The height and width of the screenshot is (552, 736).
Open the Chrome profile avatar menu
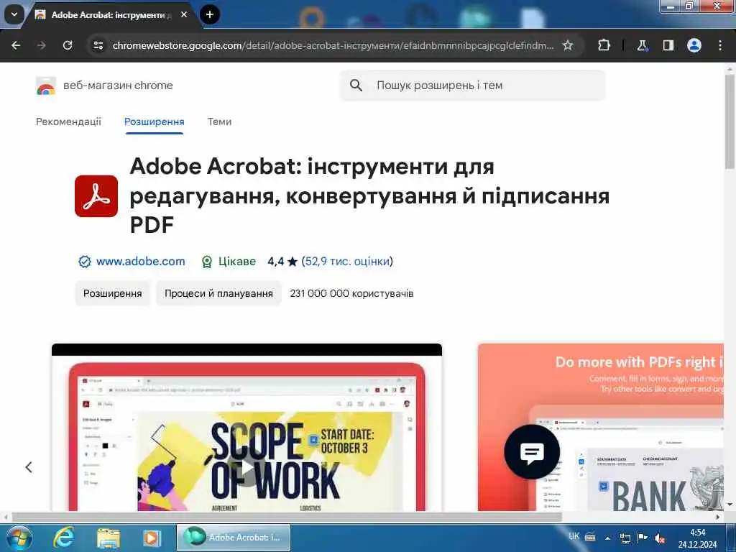(x=694, y=45)
